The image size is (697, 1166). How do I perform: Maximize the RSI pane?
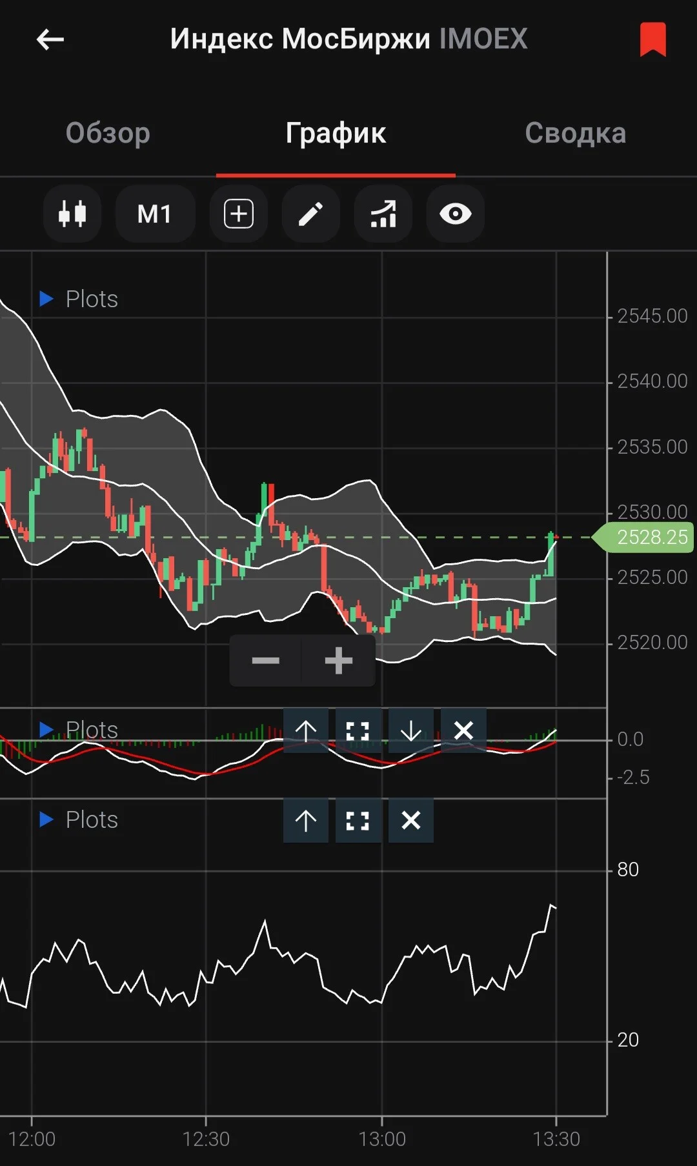coord(358,820)
